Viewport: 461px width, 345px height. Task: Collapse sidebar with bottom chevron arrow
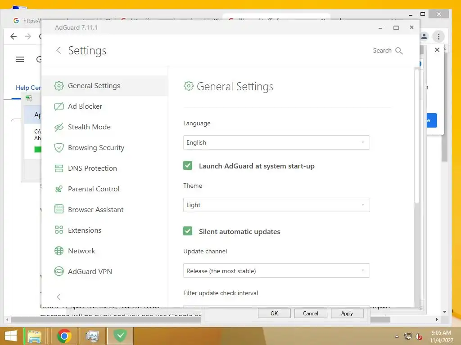pyautogui.click(x=59, y=297)
